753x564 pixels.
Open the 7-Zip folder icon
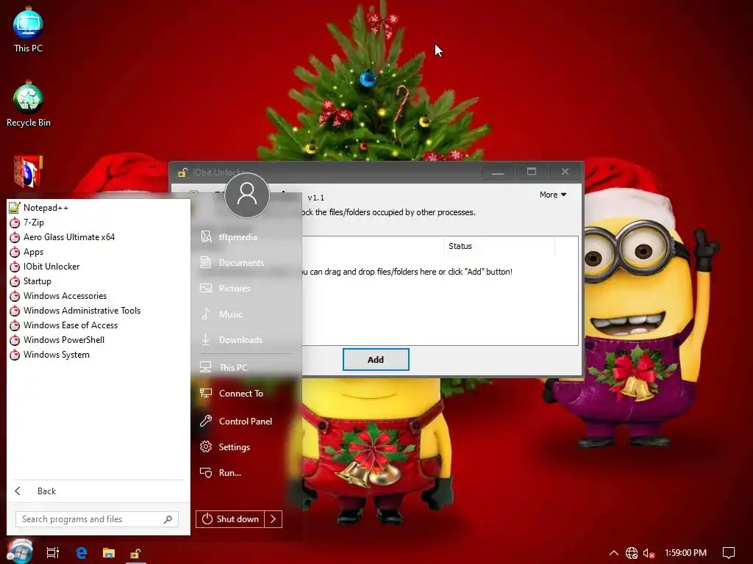15,223
